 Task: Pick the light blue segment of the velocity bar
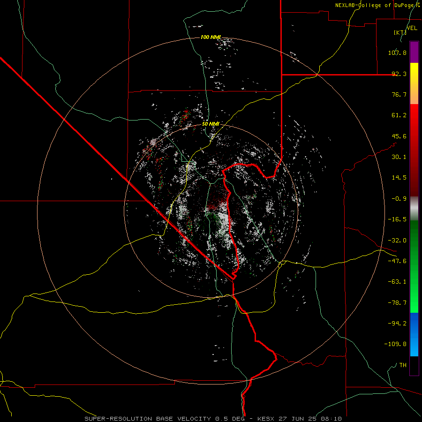pos(414,346)
